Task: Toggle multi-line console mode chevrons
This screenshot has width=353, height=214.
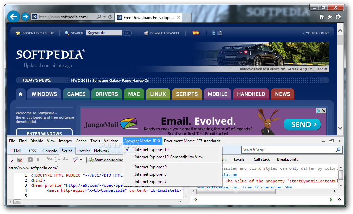Action: pos(339,200)
